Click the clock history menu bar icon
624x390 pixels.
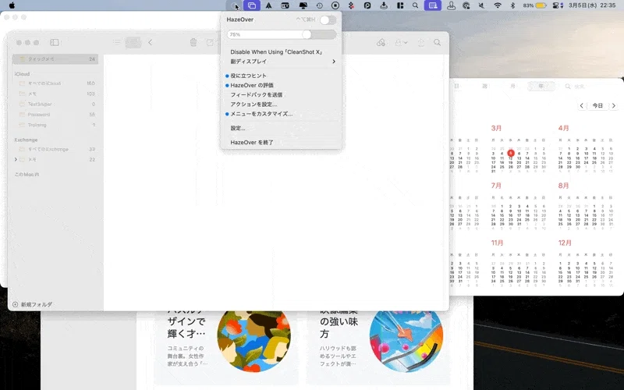point(320,5)
